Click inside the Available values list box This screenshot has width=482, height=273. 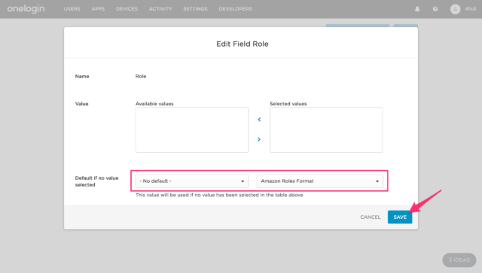(x=192, y=129)
